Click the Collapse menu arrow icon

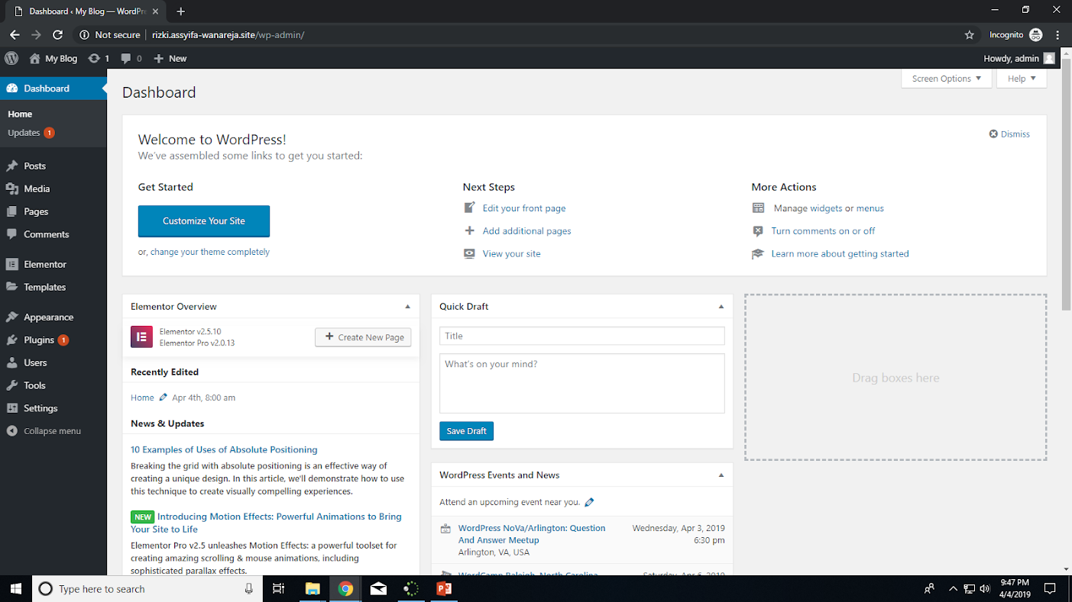point(12,431)
